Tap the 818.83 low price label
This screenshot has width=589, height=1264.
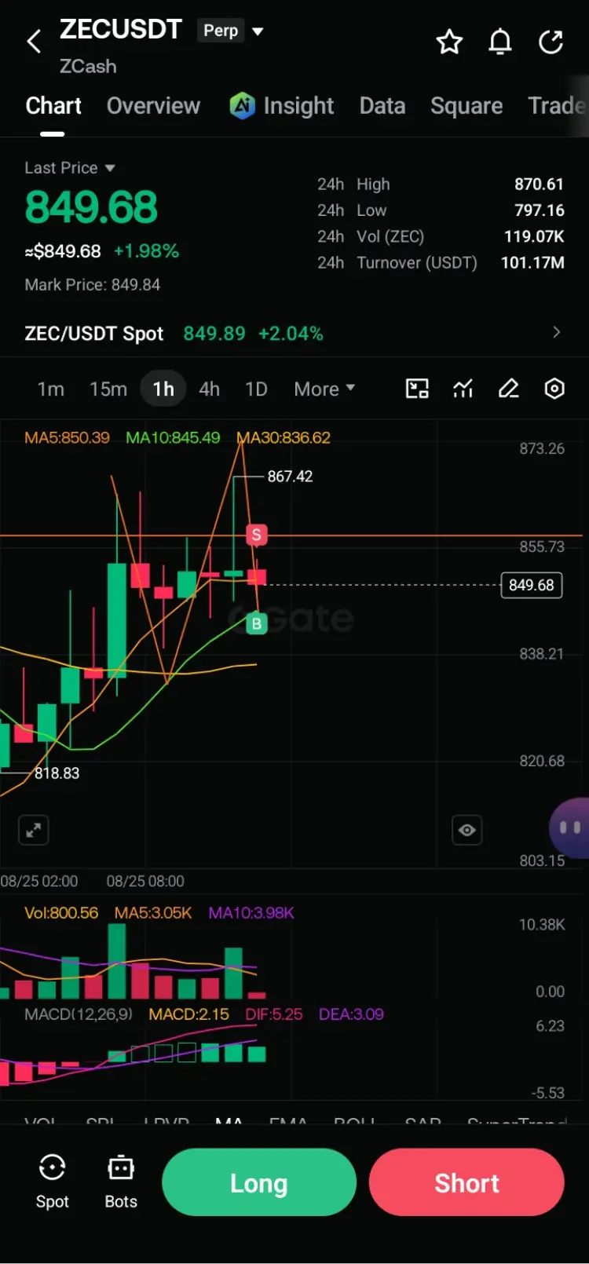point(57,773)
